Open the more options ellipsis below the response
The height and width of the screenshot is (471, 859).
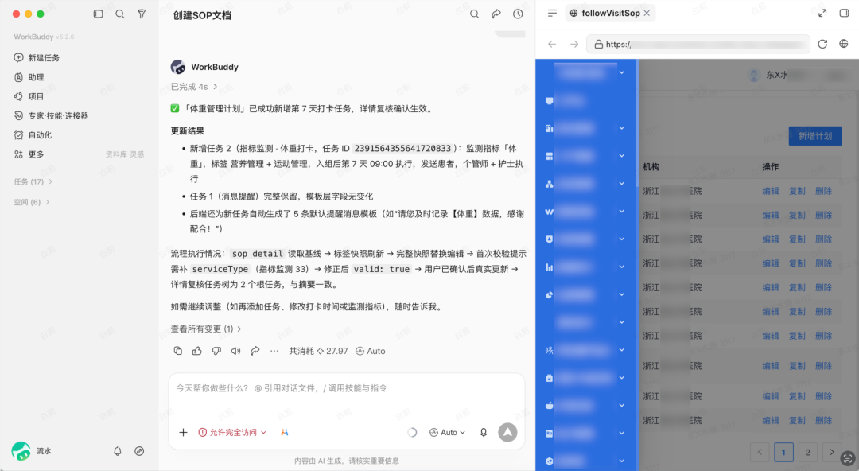(274, 351)
